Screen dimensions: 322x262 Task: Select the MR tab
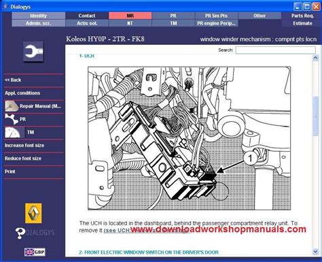point(130,16)
